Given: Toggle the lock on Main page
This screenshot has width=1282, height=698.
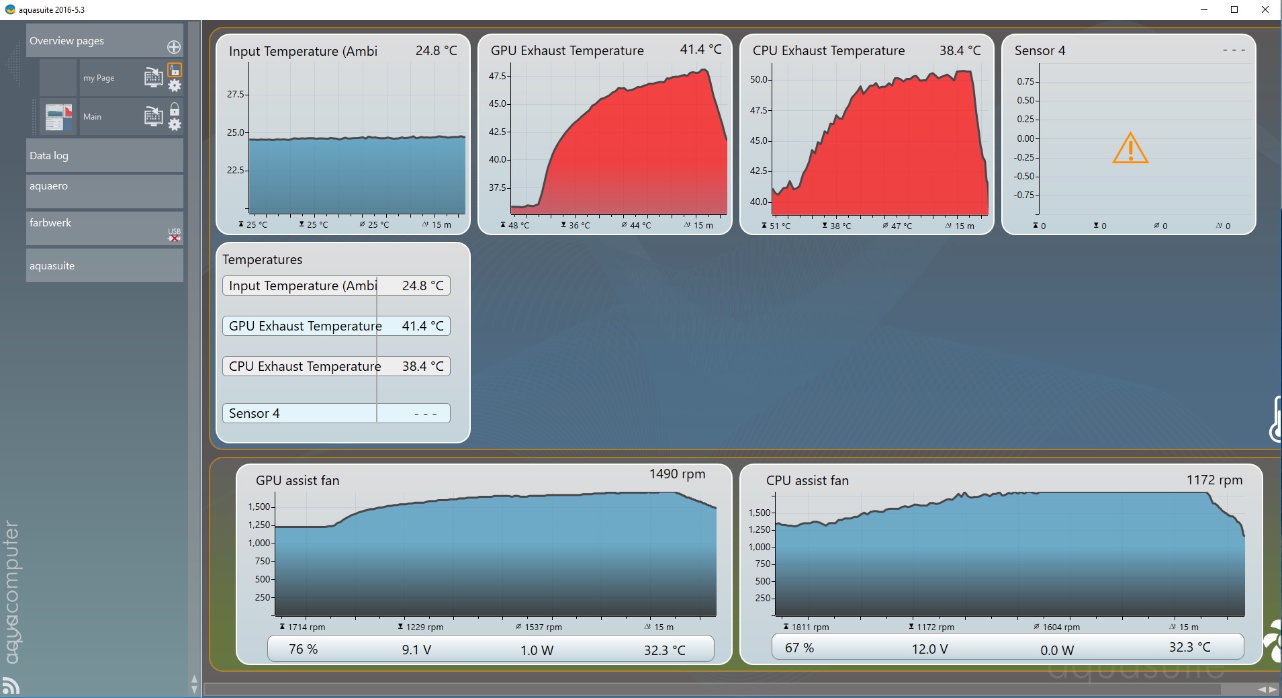Looking at the screenshot, I should click(175, 109).
